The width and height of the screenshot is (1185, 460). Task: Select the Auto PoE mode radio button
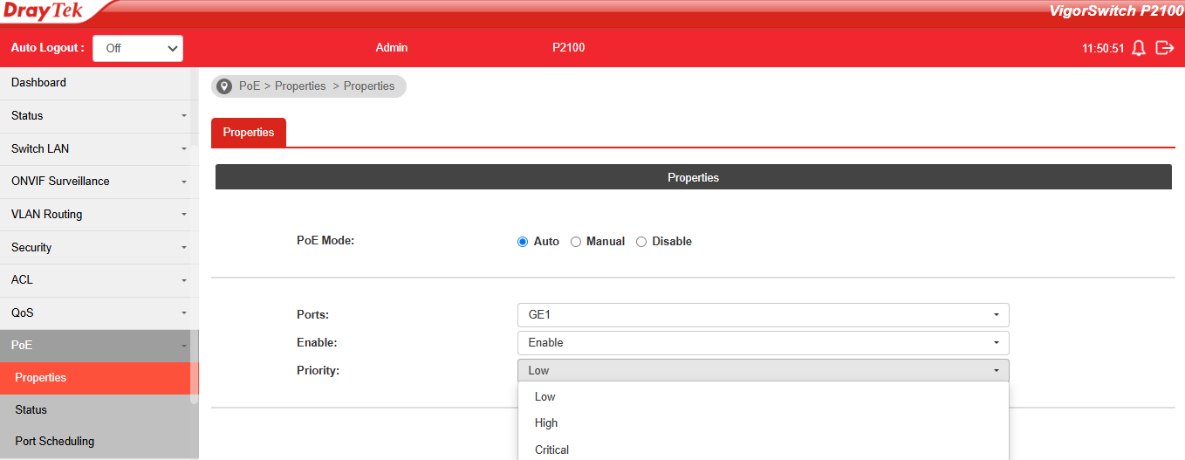click(x=523, y=242)
